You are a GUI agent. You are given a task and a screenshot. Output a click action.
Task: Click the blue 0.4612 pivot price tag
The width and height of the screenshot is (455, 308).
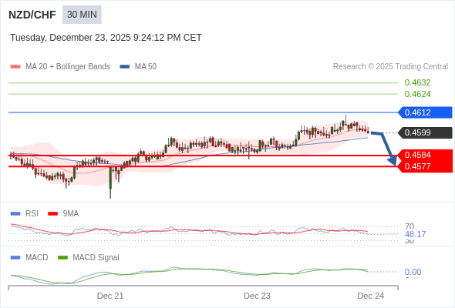tap(426, 112)
